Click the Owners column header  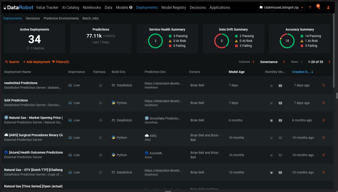194,72
